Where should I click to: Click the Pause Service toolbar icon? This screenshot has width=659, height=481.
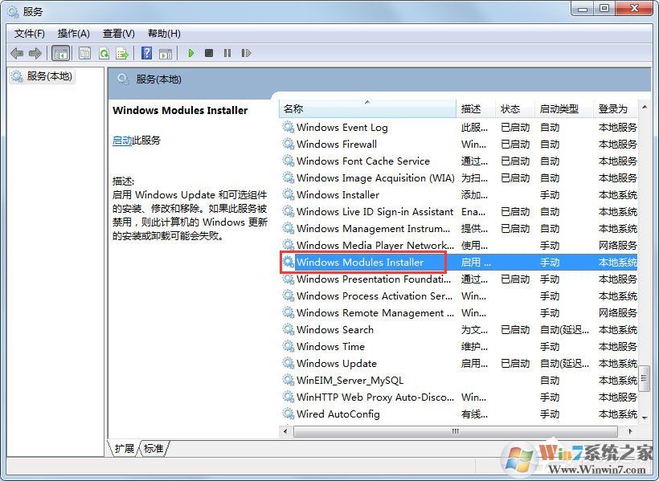(227, 53)
